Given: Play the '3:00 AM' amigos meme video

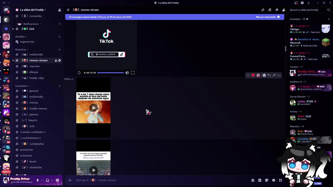Looking at the screenshot, I should pyautogui.click(x=93, y=170).
